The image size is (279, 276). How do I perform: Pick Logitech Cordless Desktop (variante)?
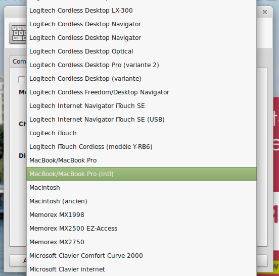[142, 79]
